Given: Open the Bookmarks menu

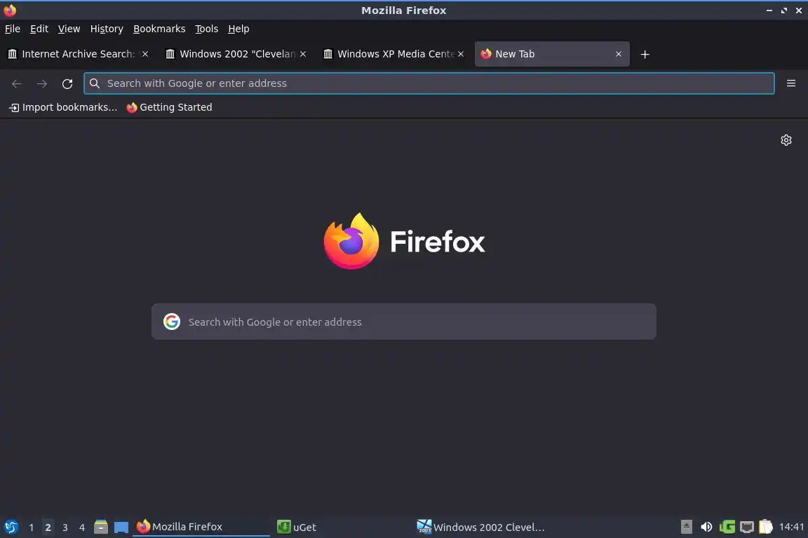Looking at the screenshot, I should pyautogui.click(x=159, y=29).
